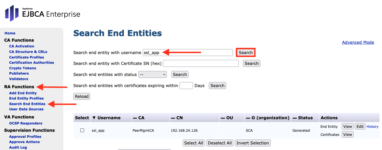The width and height of the screenshot is (382, 150).
Task: Edit the ssl_app end entity
Action: [360, 126]
